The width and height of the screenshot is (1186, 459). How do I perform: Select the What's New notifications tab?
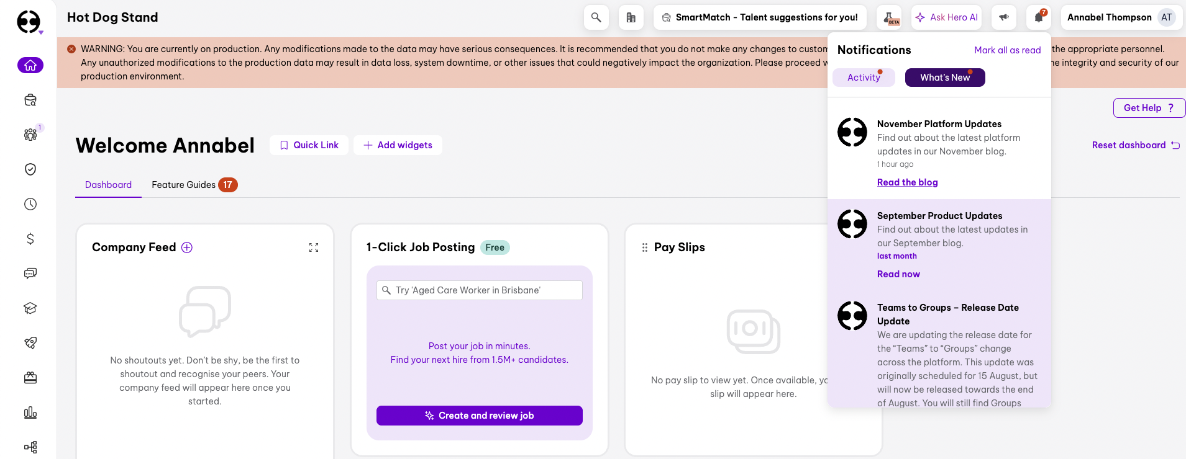(x=945, y=78)
